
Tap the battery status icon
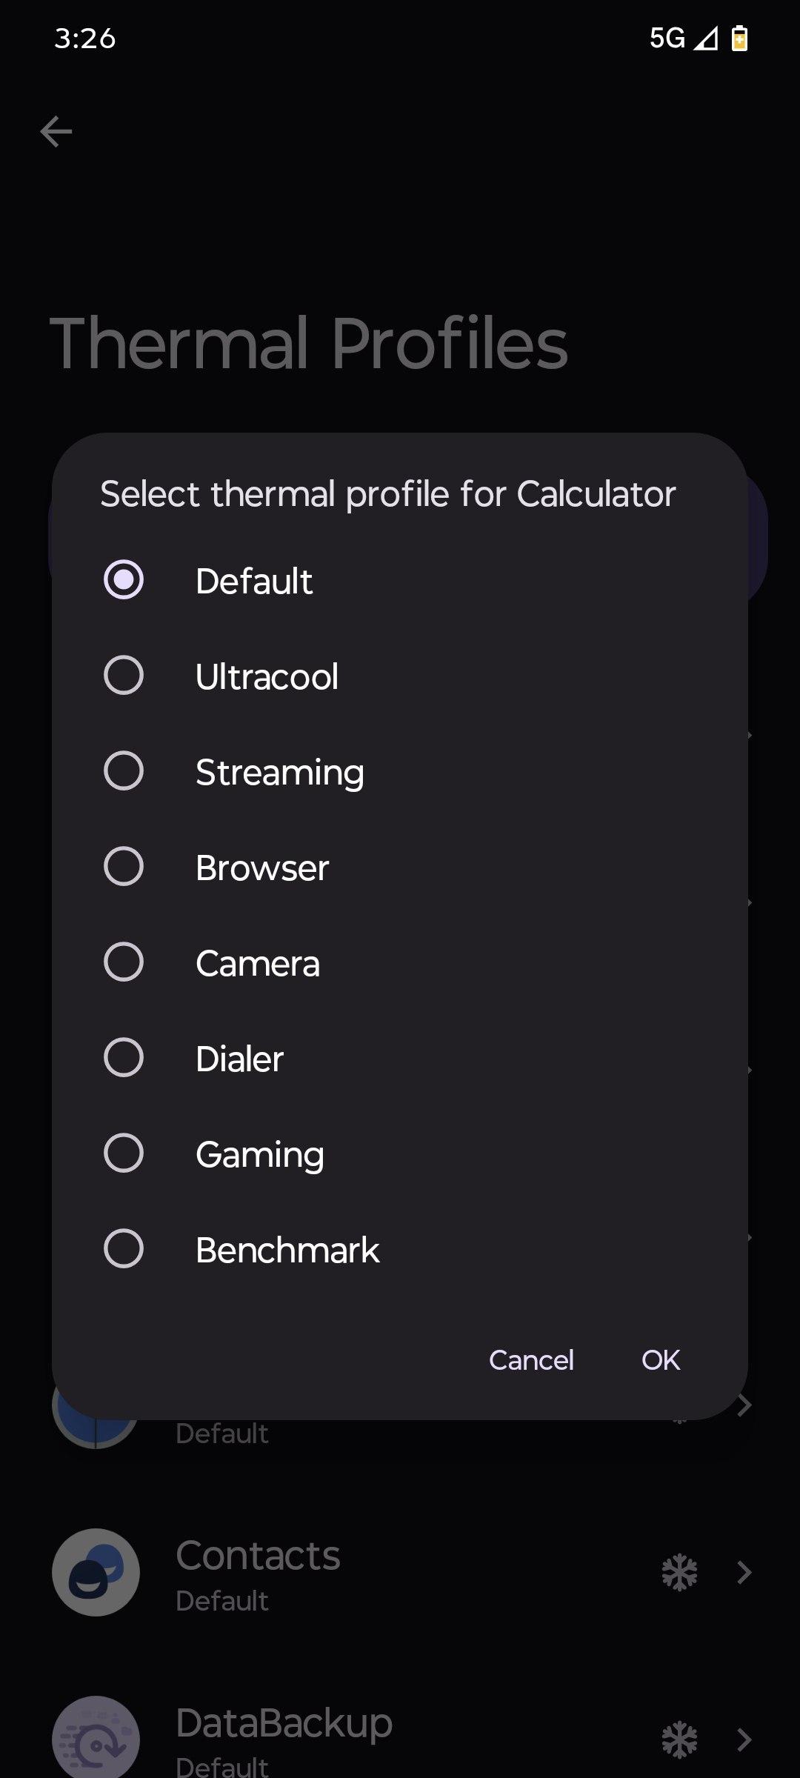[x=739, y=39]
